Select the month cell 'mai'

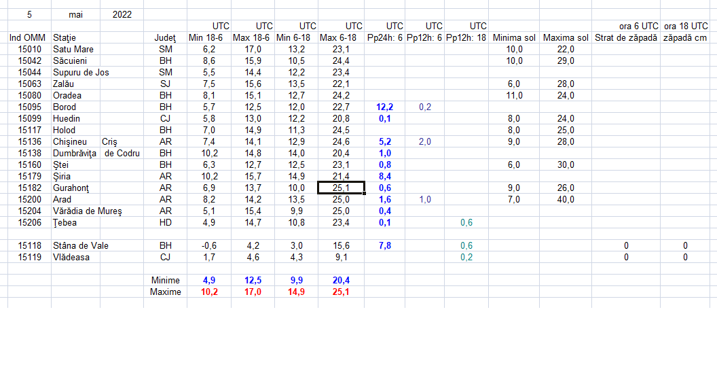coord(75,15)
